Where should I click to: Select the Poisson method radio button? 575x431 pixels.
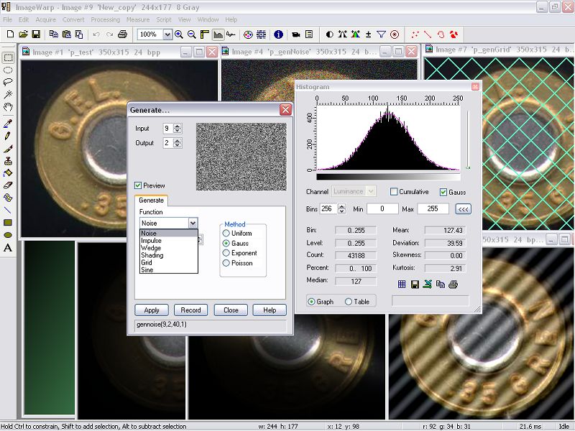coord(226,263)
